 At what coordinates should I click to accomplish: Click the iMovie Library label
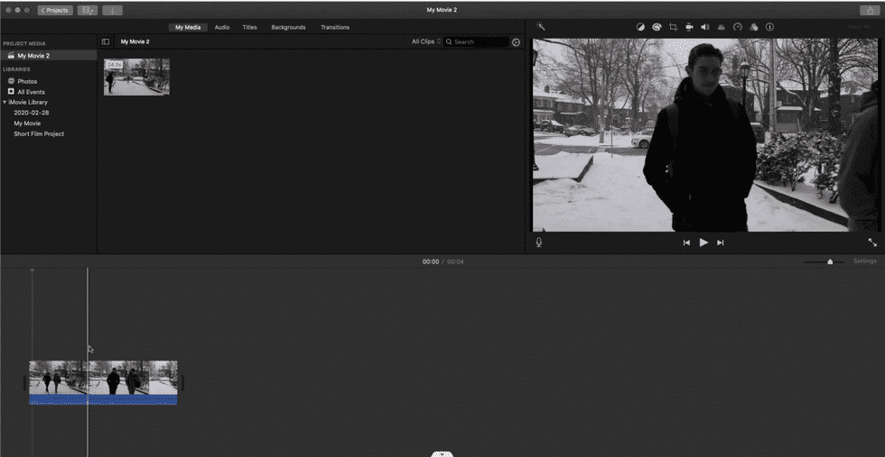tap(28, 103)
